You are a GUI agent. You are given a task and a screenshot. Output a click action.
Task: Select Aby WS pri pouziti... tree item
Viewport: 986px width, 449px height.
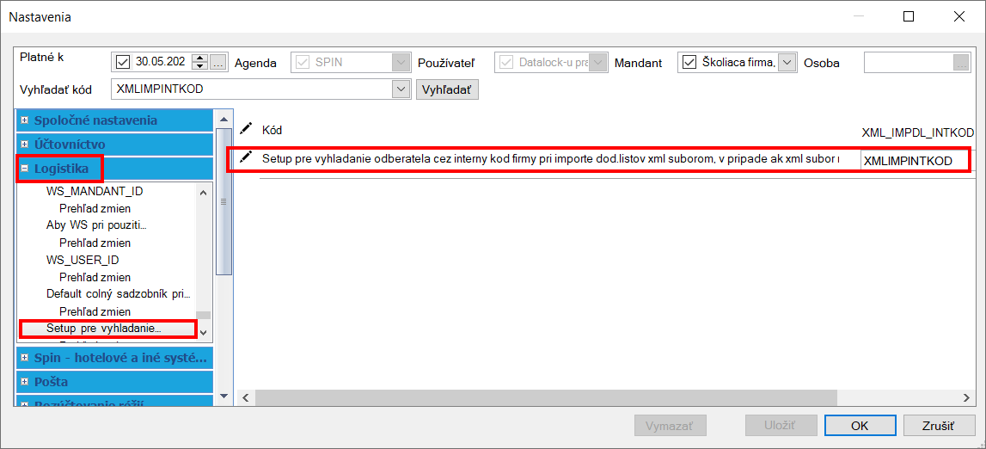pos(97,225)
